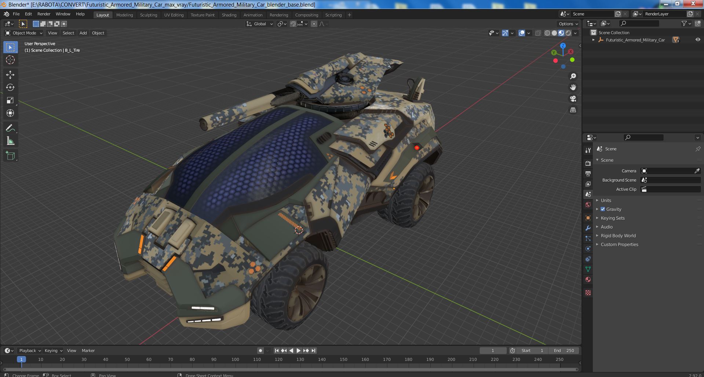
Task: Click the current frame number field
Action: pos(493,351)
